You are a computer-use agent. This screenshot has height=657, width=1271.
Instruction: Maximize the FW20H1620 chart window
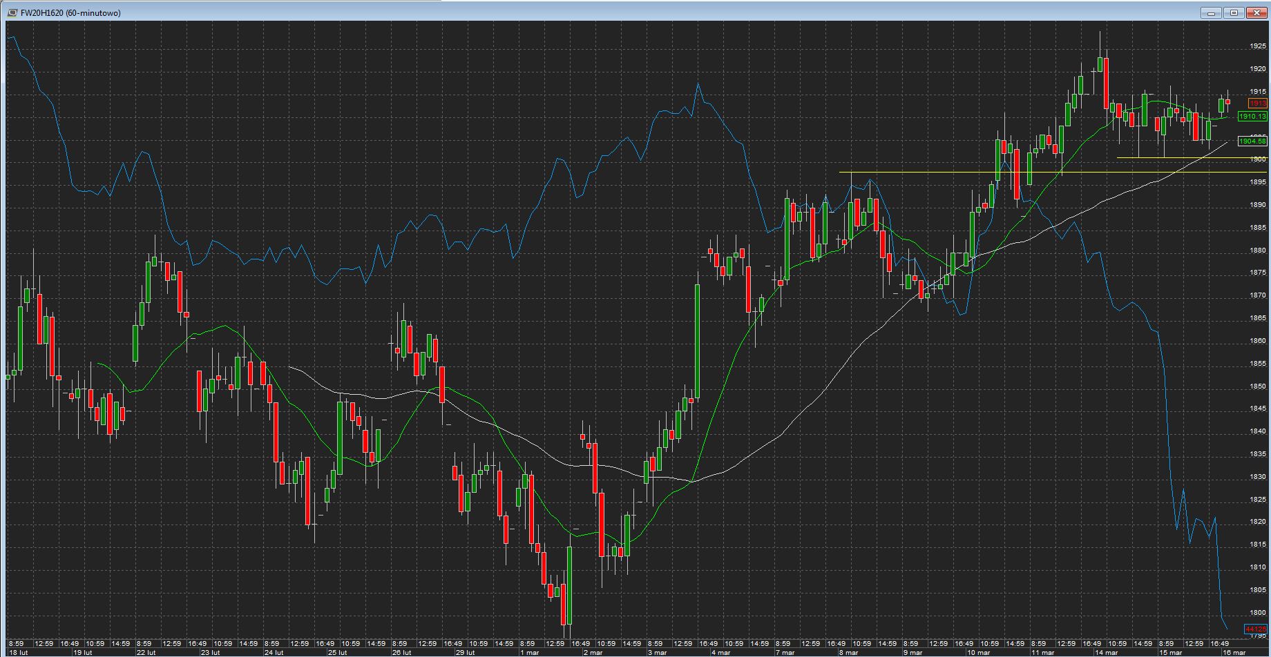point(1234,13)
